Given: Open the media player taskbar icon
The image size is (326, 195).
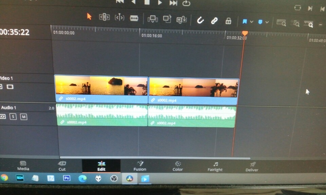Looking at the screenshot, I should tap(145, 179).
